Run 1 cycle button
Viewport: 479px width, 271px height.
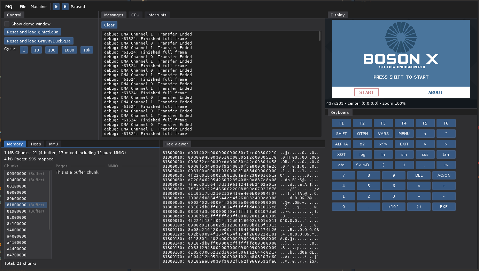(x=24, y=50)
